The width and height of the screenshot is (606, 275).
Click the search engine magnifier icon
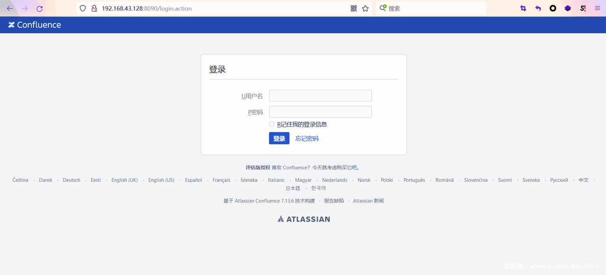[383, 8]
